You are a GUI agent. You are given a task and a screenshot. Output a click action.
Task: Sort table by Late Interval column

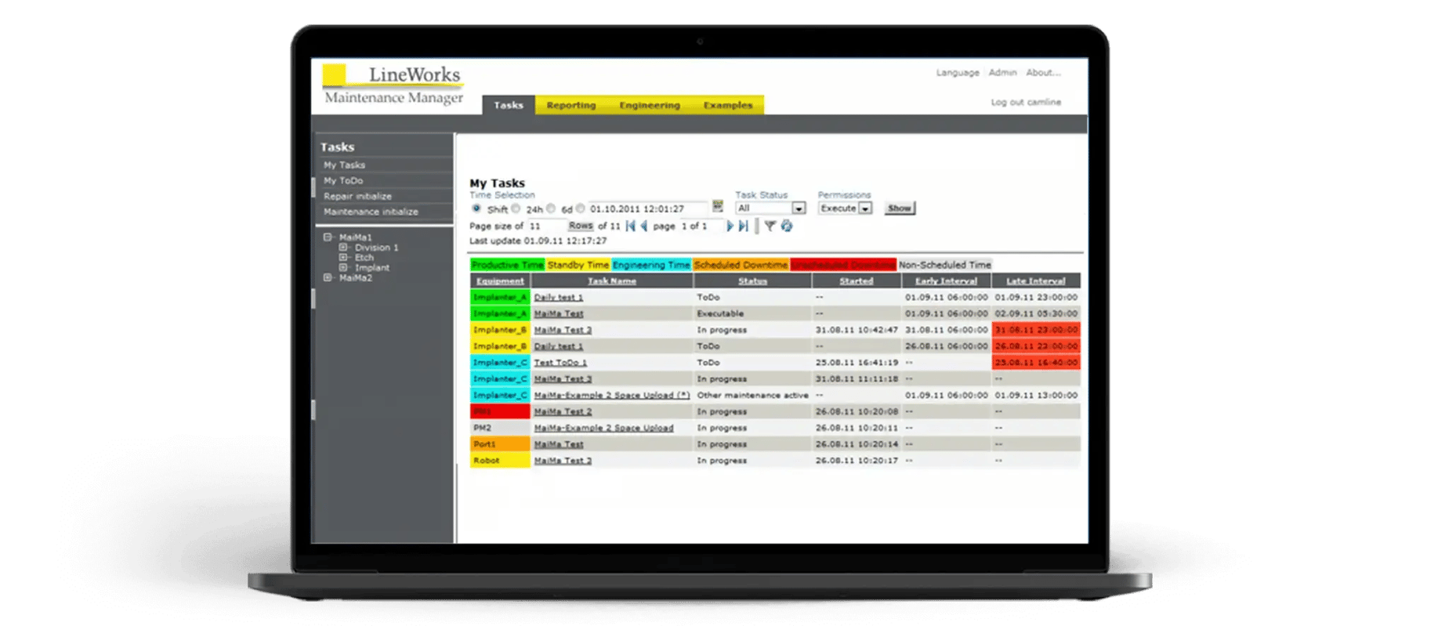(1035, 281)
